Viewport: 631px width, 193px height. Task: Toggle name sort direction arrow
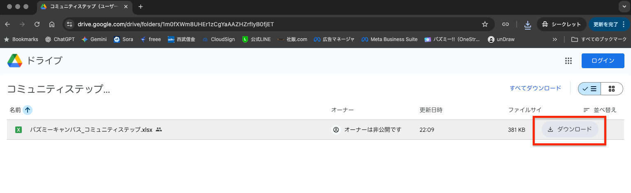(x=28, y=110)
